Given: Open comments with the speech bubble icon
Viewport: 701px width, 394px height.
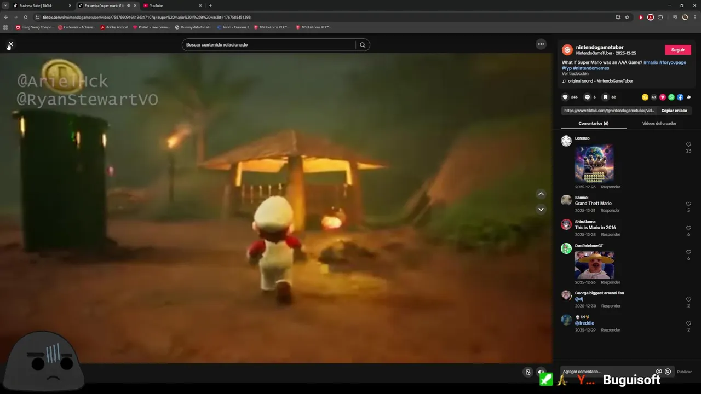Looking at the screenshot, I should 587,97.
